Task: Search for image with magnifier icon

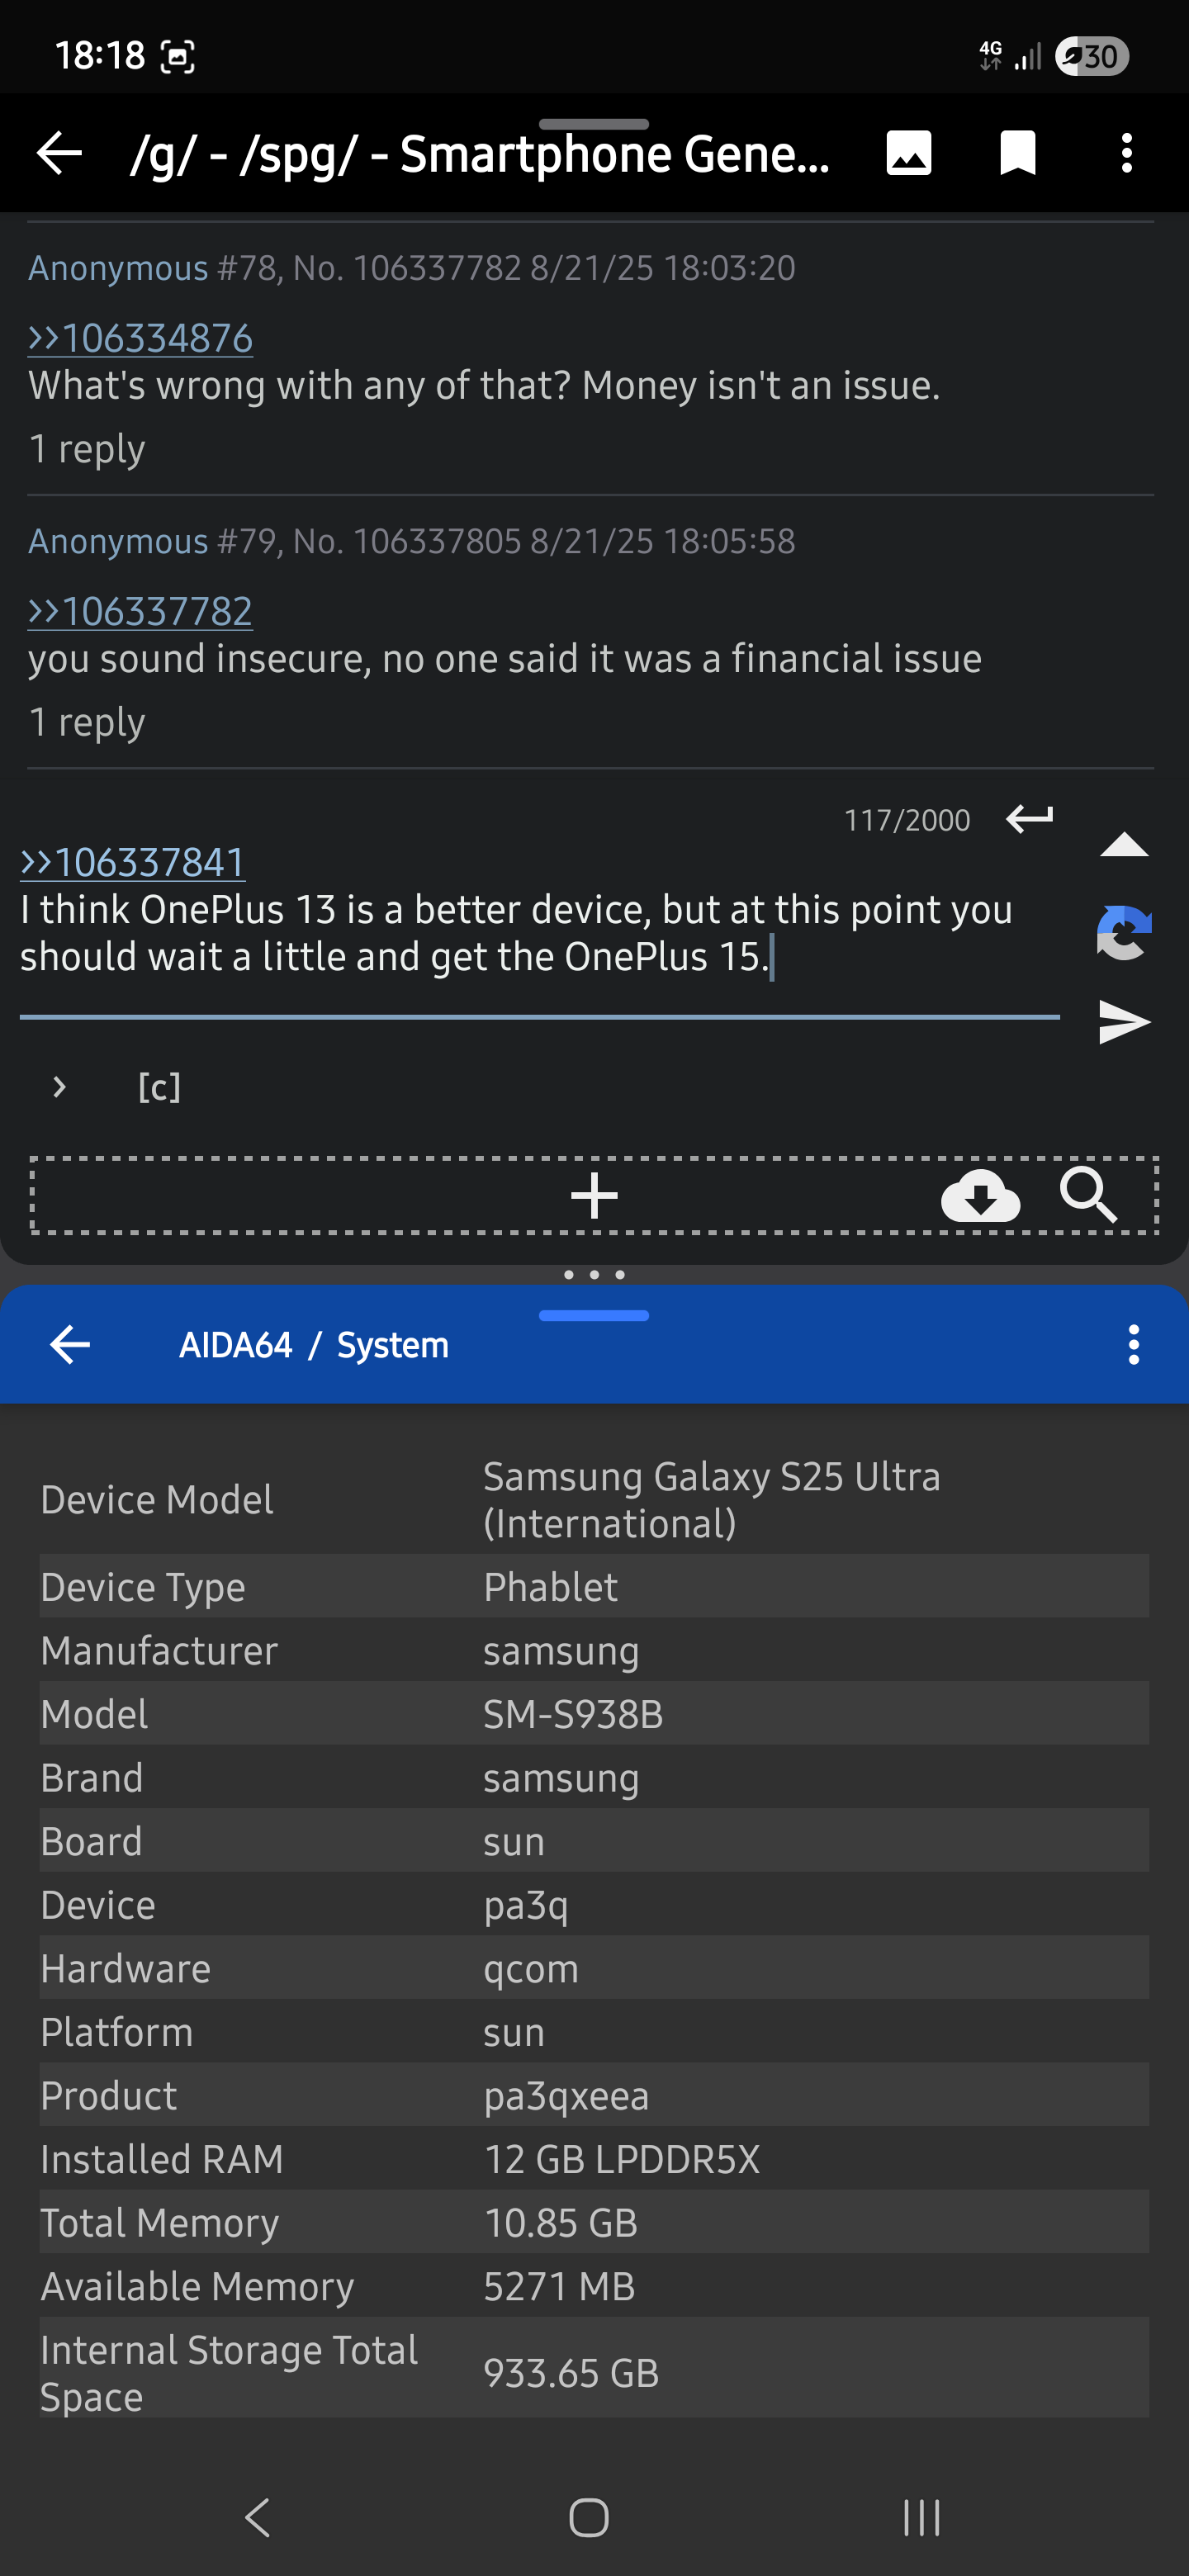Action: point(1088,1194)
